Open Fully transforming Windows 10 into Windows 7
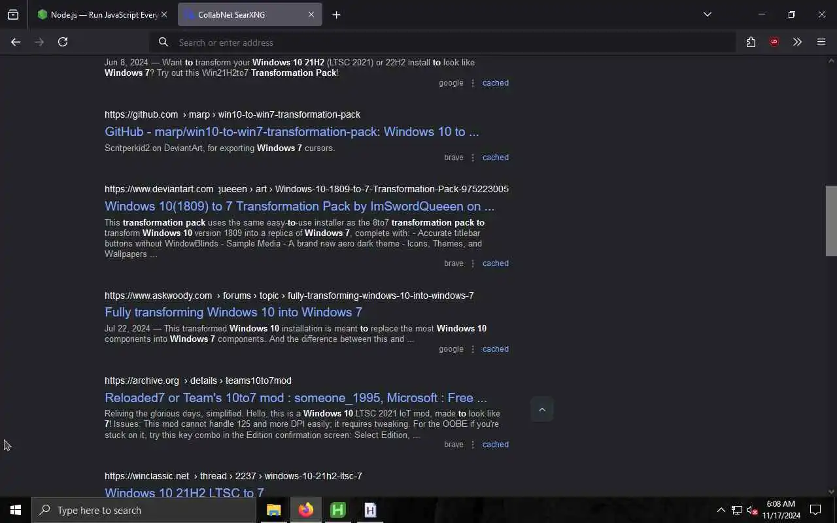Viewport: 837px width, 523px height. [233, 312]
